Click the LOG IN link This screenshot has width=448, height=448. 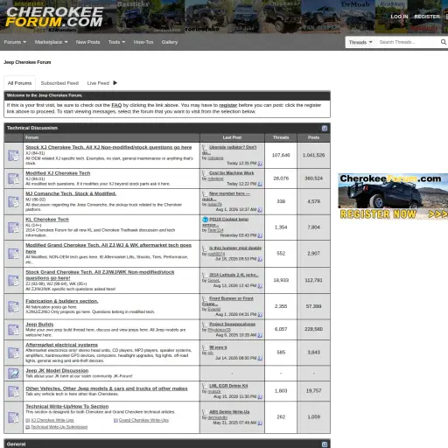[x=399, y=17]
